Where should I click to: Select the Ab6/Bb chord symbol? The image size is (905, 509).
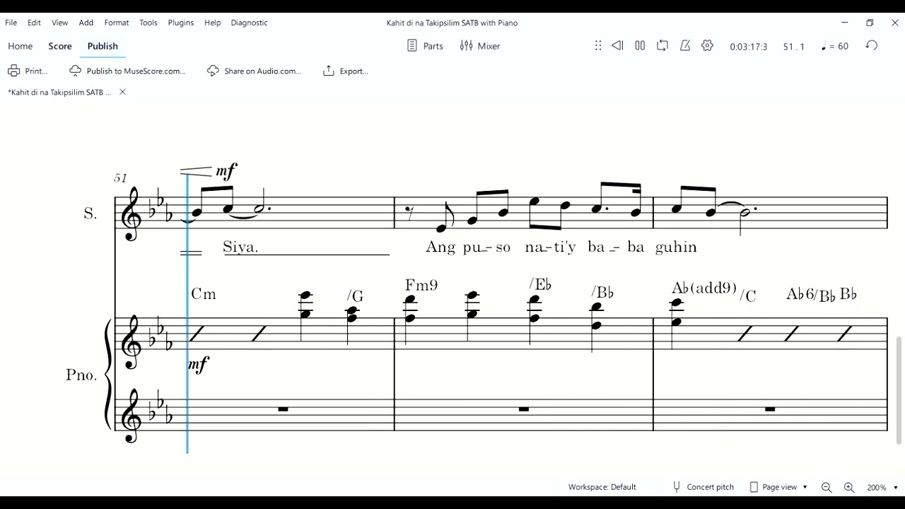811,295
